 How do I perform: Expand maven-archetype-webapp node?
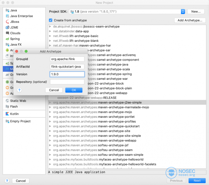click(50, 141)
